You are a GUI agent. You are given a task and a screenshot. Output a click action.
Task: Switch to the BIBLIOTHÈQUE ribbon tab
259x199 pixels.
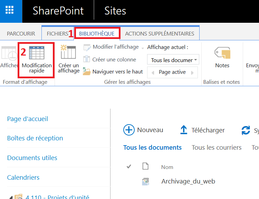coord(97,33)
